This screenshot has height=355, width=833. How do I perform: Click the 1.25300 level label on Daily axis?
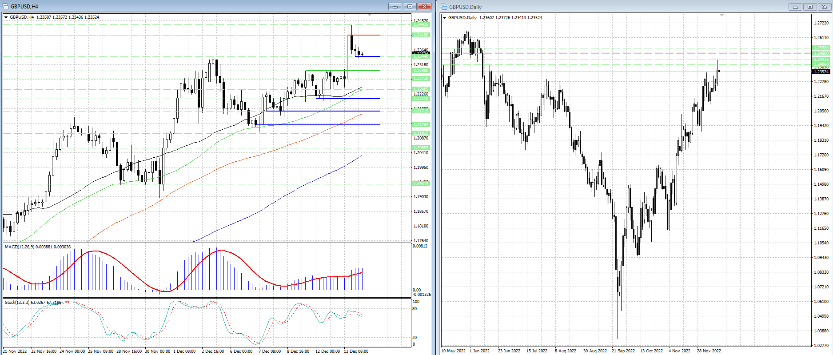click(x=821, y=48)
